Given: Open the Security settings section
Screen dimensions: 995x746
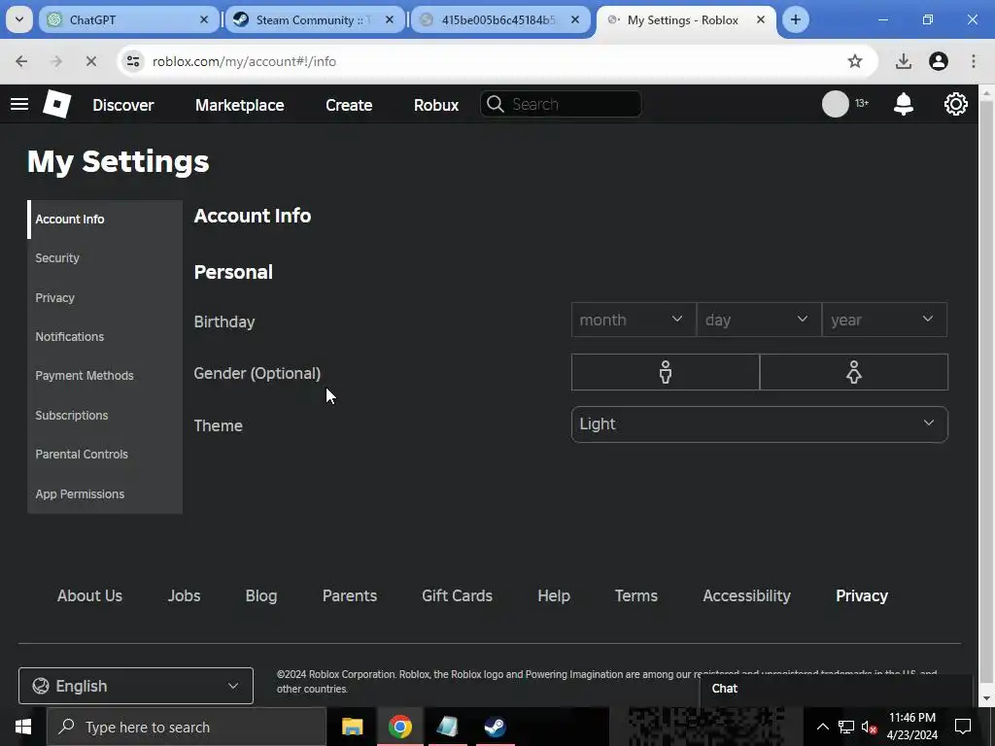Looking at the screenshot, I should (x=105, y=258).
